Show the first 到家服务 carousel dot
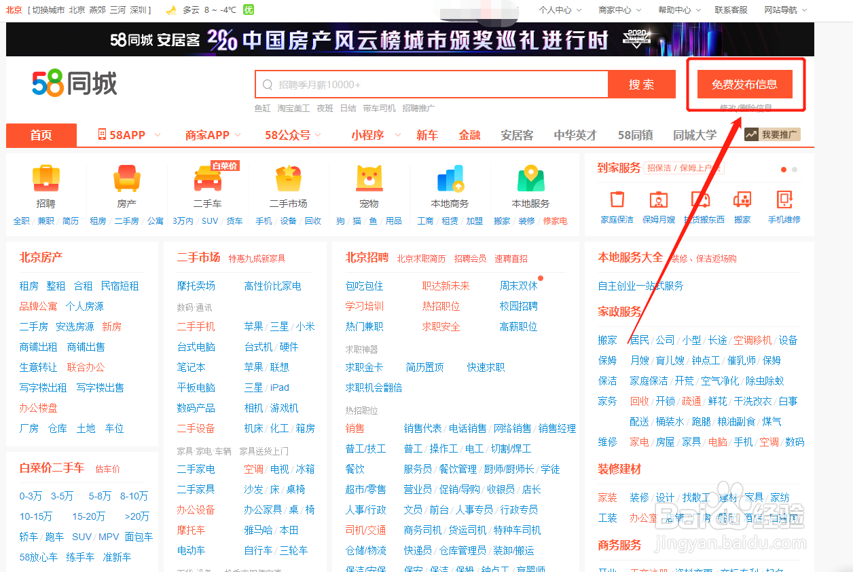Image resolution: width=853 pixels, height=572 pixels. (x=784, y=170)
